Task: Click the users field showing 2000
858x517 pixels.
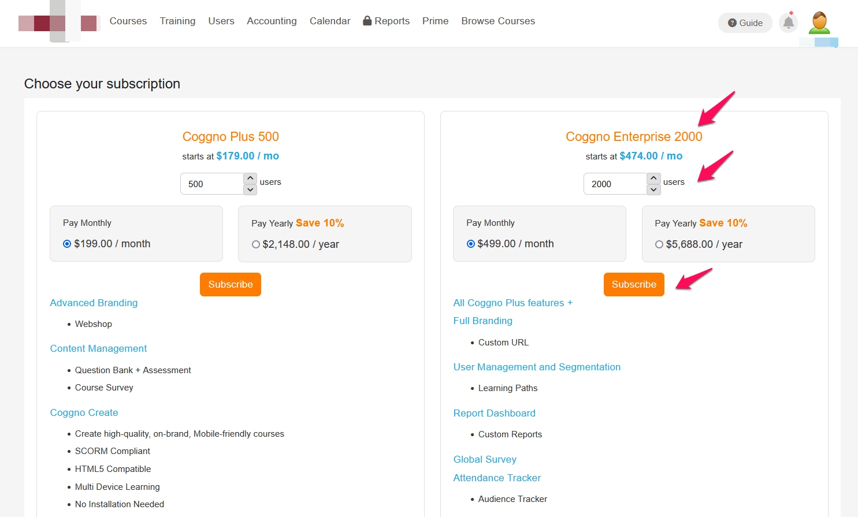Action: tap(615, 184)
